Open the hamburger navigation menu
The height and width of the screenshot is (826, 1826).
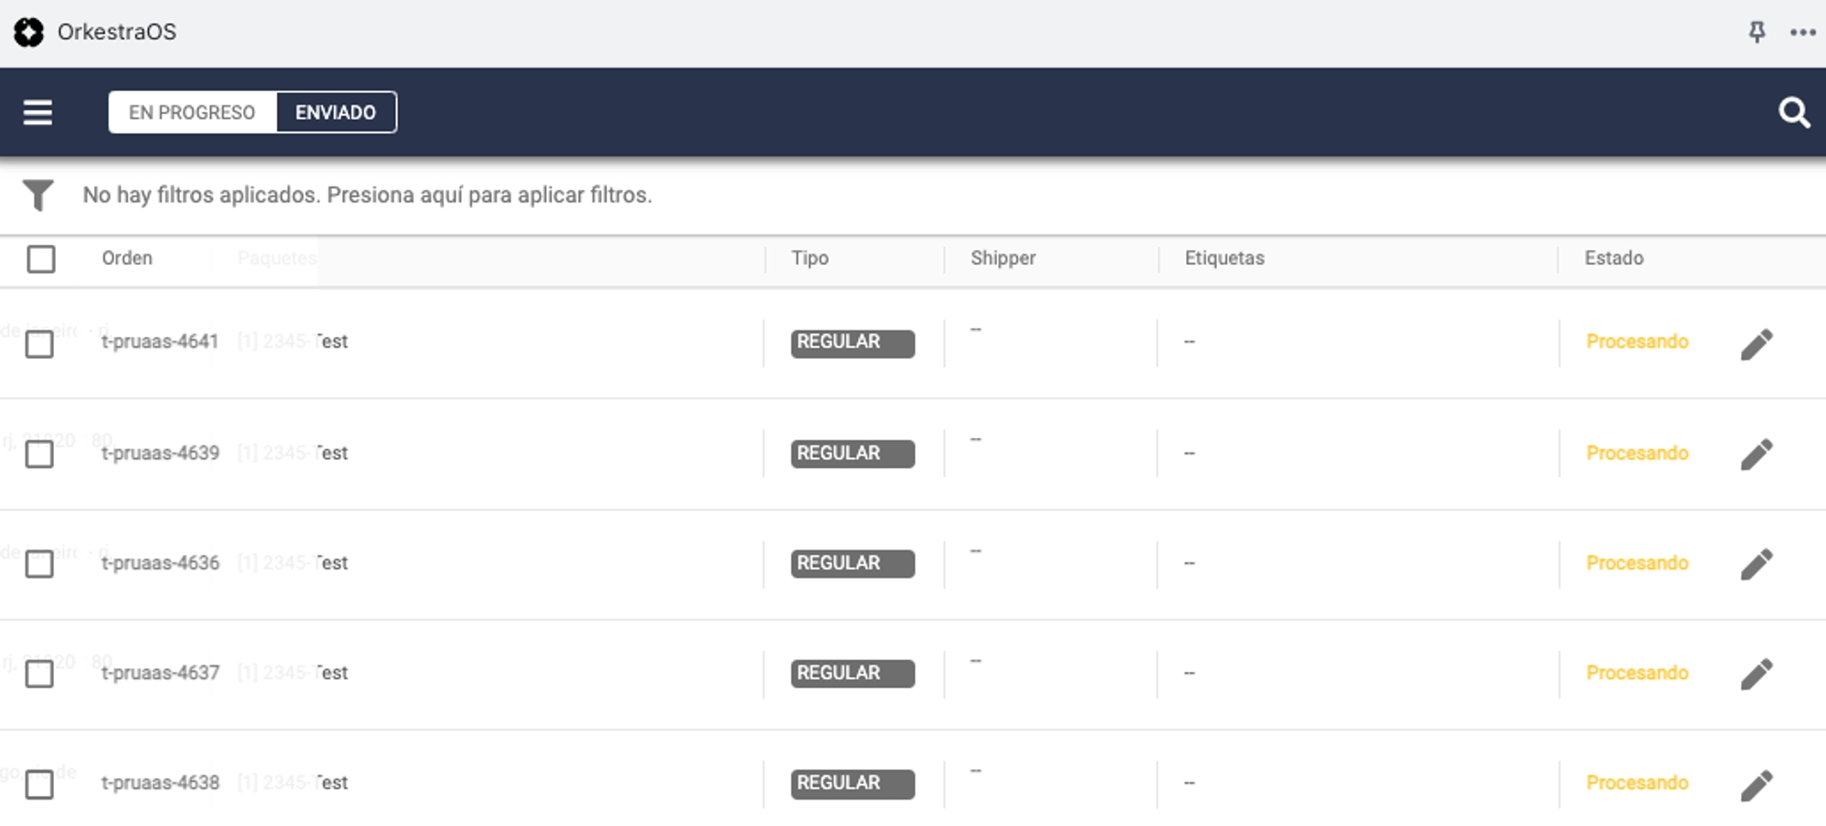(37, 112)
